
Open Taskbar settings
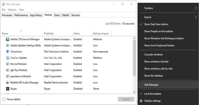(152, 101)
